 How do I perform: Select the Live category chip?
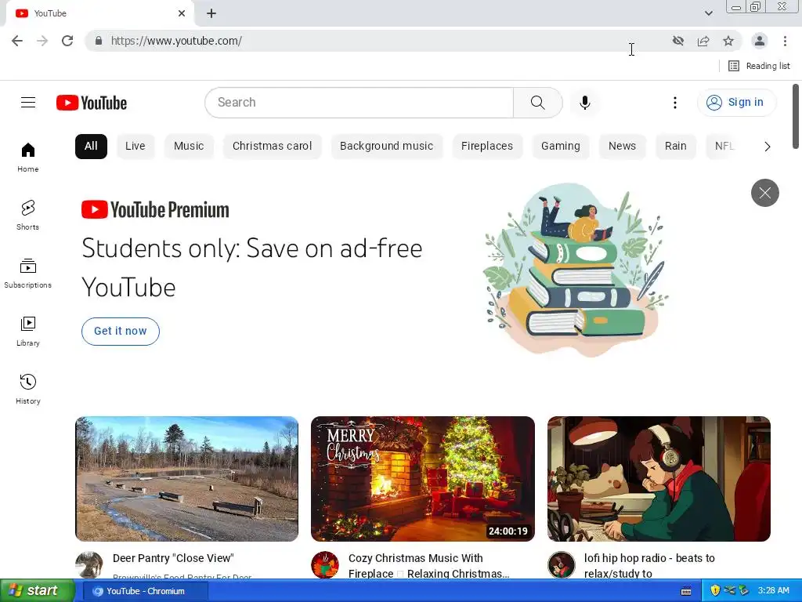[x=135, y=147]
